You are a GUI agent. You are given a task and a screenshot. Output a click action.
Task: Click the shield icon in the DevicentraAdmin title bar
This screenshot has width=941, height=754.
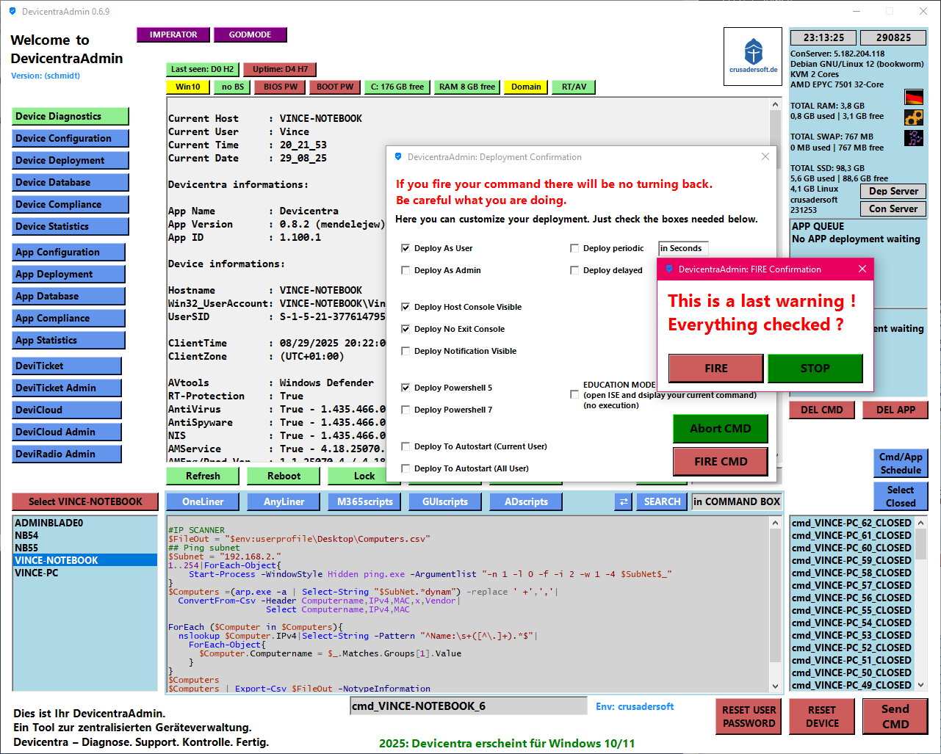point(12,12)
